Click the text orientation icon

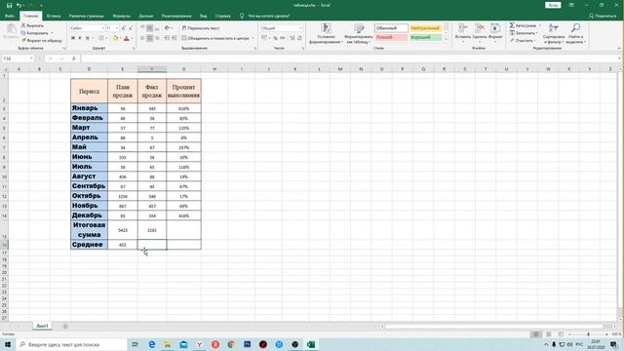pyautogui.click(x=168, y=28)
